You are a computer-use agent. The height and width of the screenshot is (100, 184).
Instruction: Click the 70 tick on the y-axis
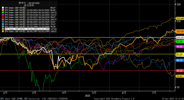coord(178,87)
